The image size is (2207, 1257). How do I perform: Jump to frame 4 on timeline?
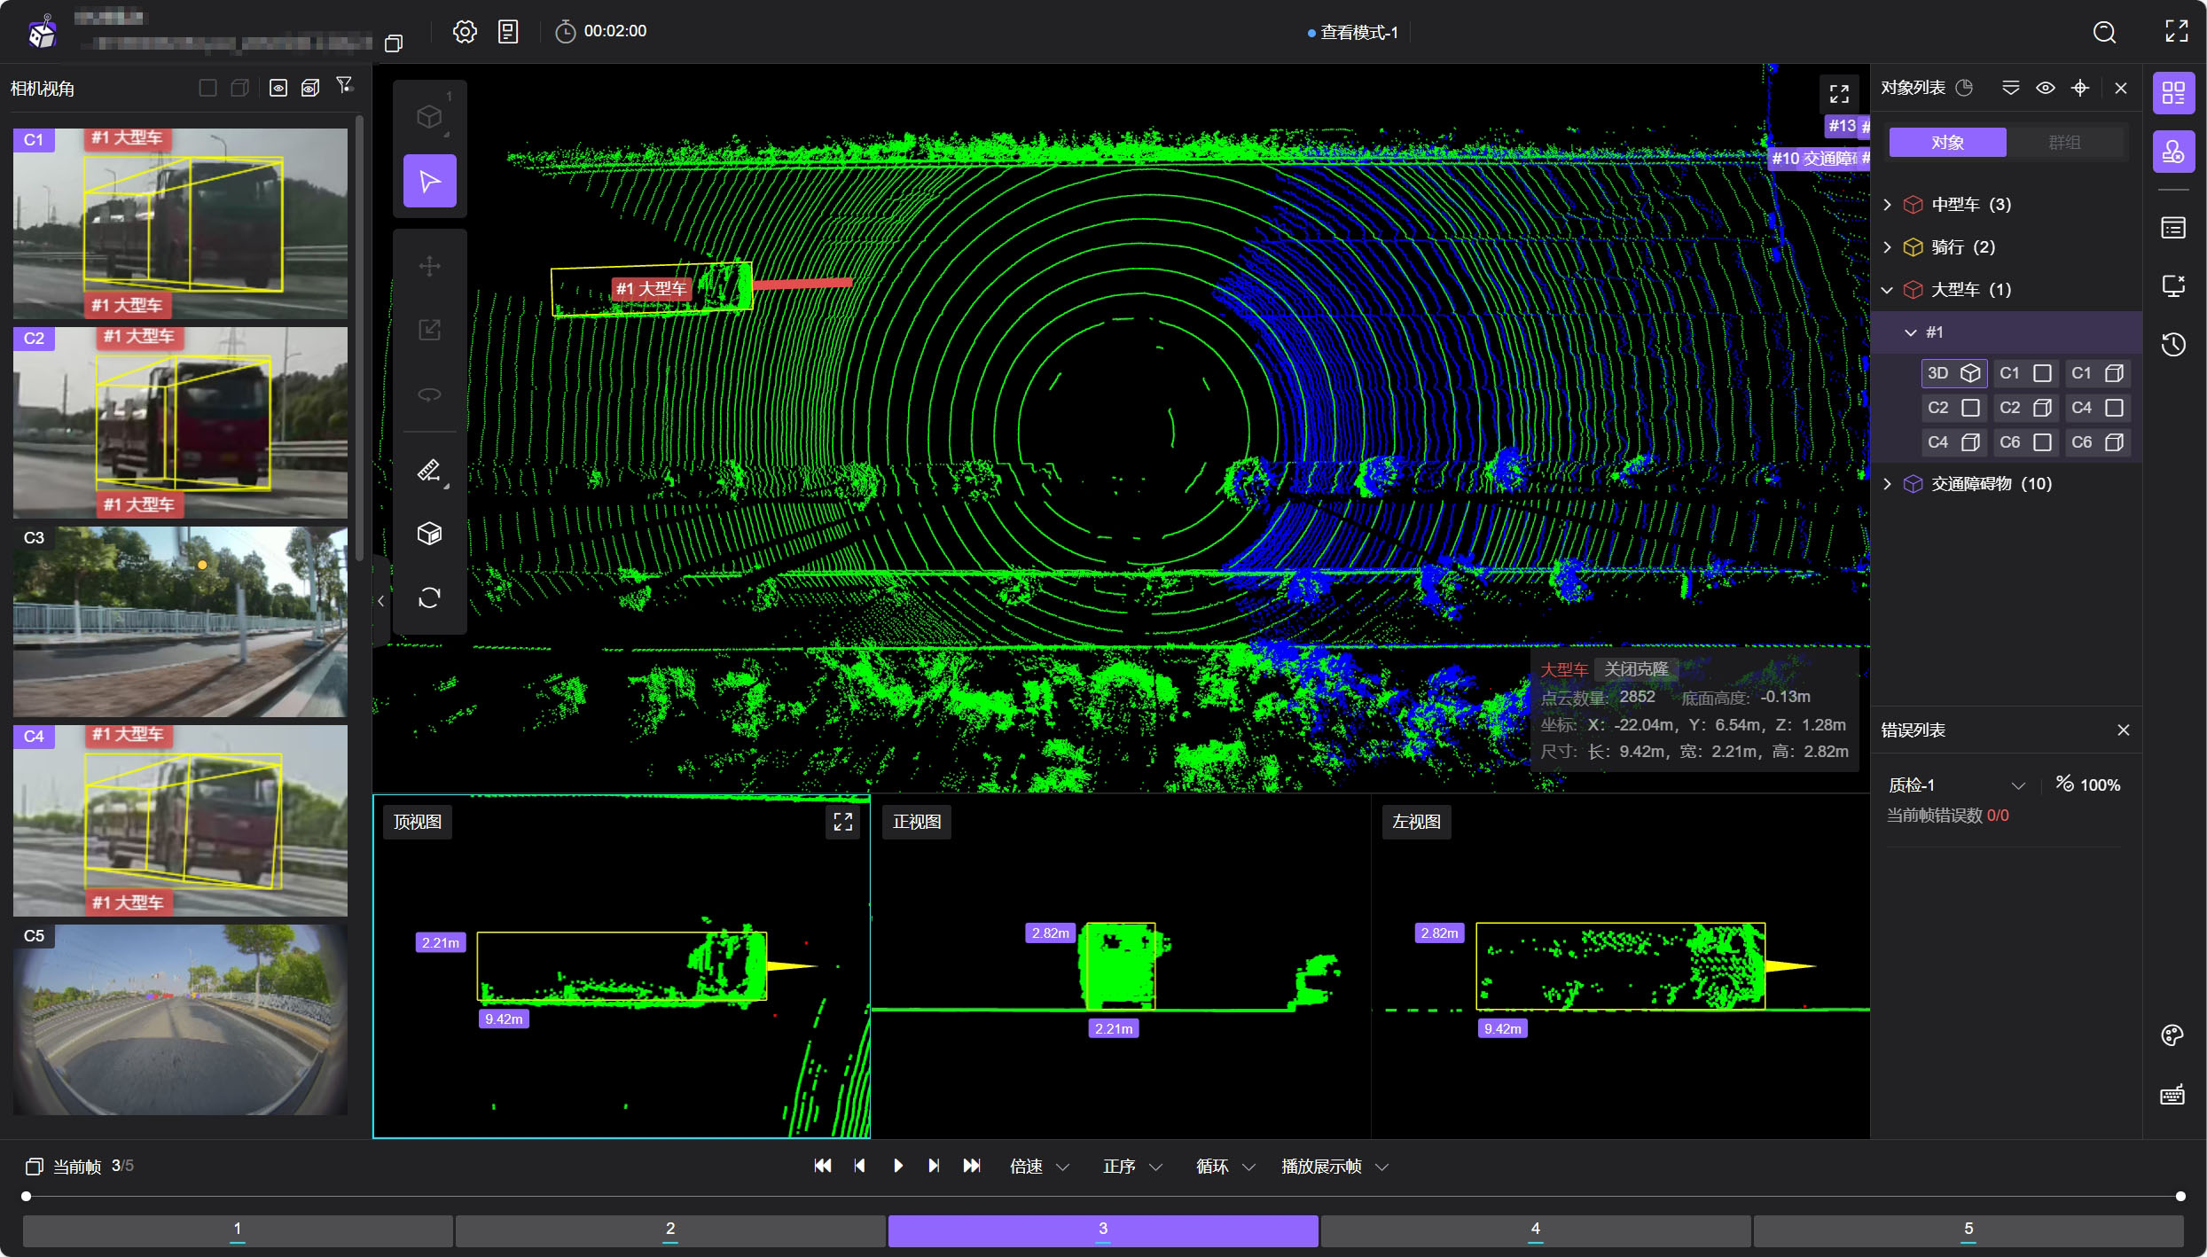pos(1535,1230)
